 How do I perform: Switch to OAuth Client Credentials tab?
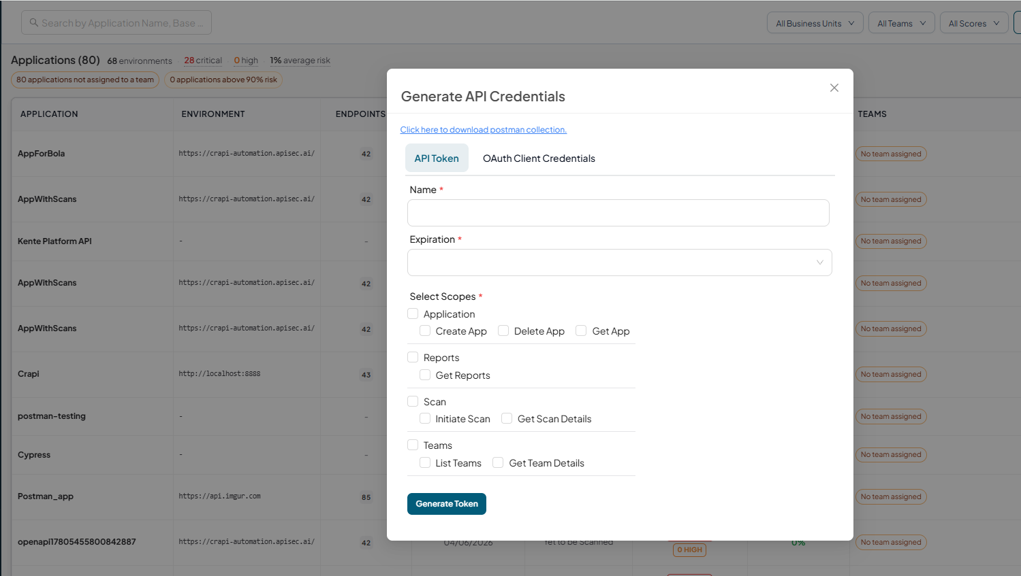point(539,158)
